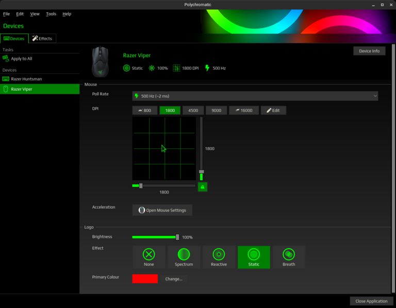
Task: Click the vertical scrollbar on the right
Action: point(393,168)
